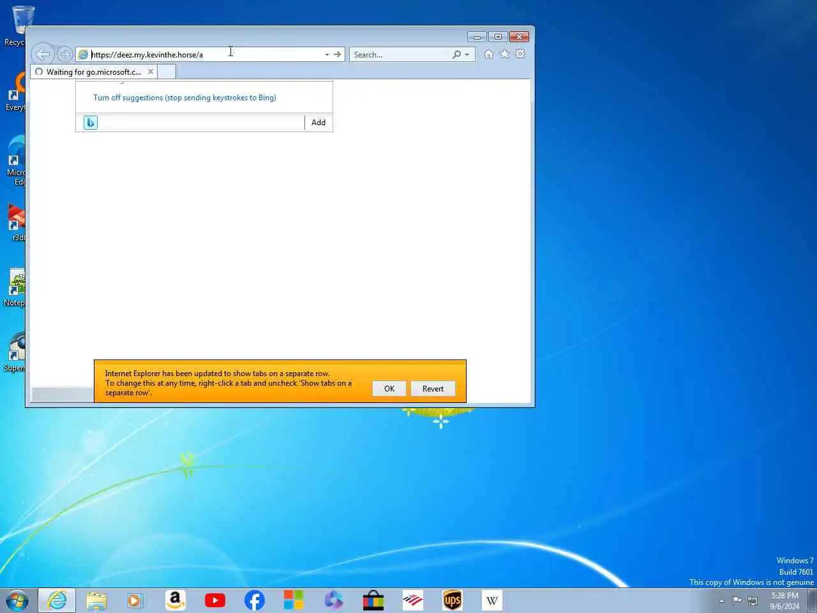This screenshot has width=817, height=613.
Task: Launch Facebook from the taskbar
Action: (255, 600)
